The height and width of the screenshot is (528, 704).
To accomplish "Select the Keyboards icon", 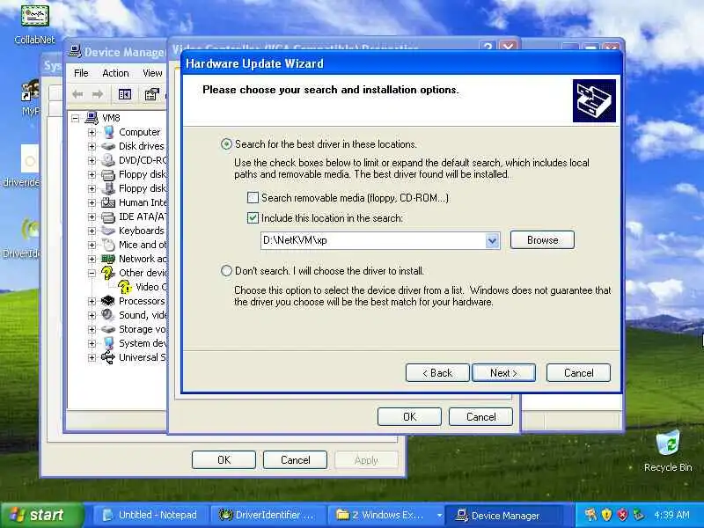I will click(108, 231).
